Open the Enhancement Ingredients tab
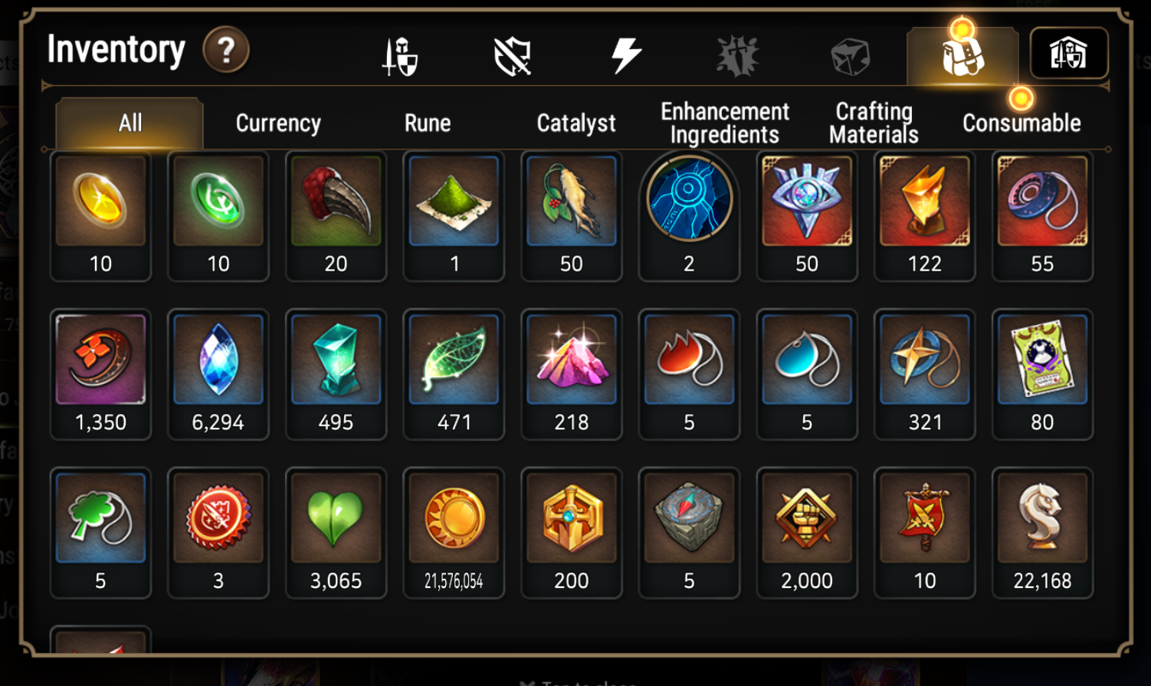The height and width of the screenshot is (686, 1151). click(725, 123)
